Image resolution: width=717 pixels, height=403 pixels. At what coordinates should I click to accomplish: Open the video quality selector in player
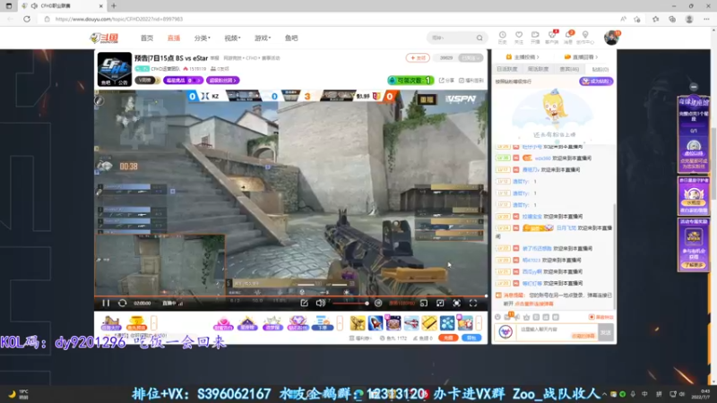click(402, 303)
